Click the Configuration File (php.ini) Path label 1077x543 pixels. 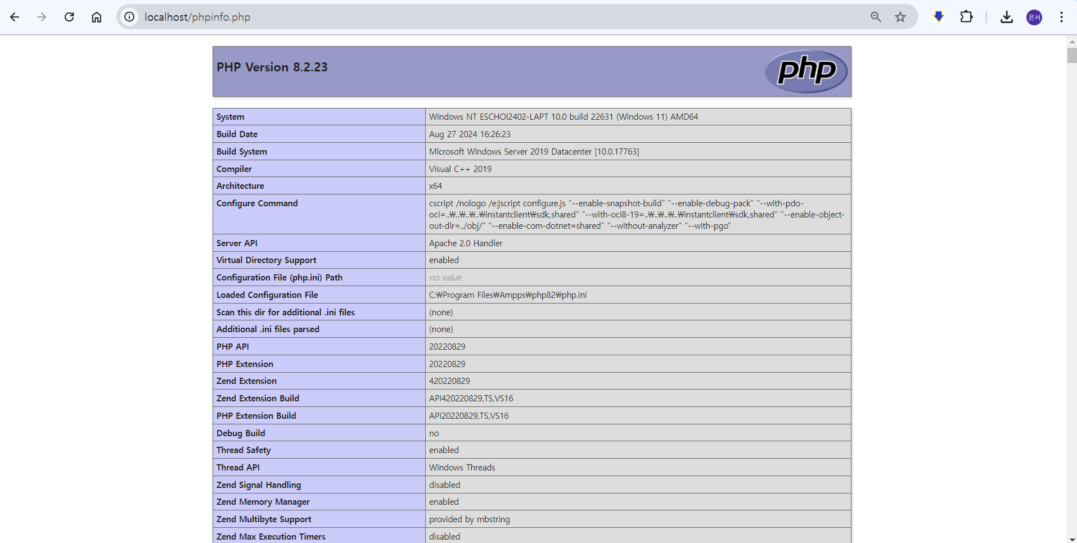point(280,278)
